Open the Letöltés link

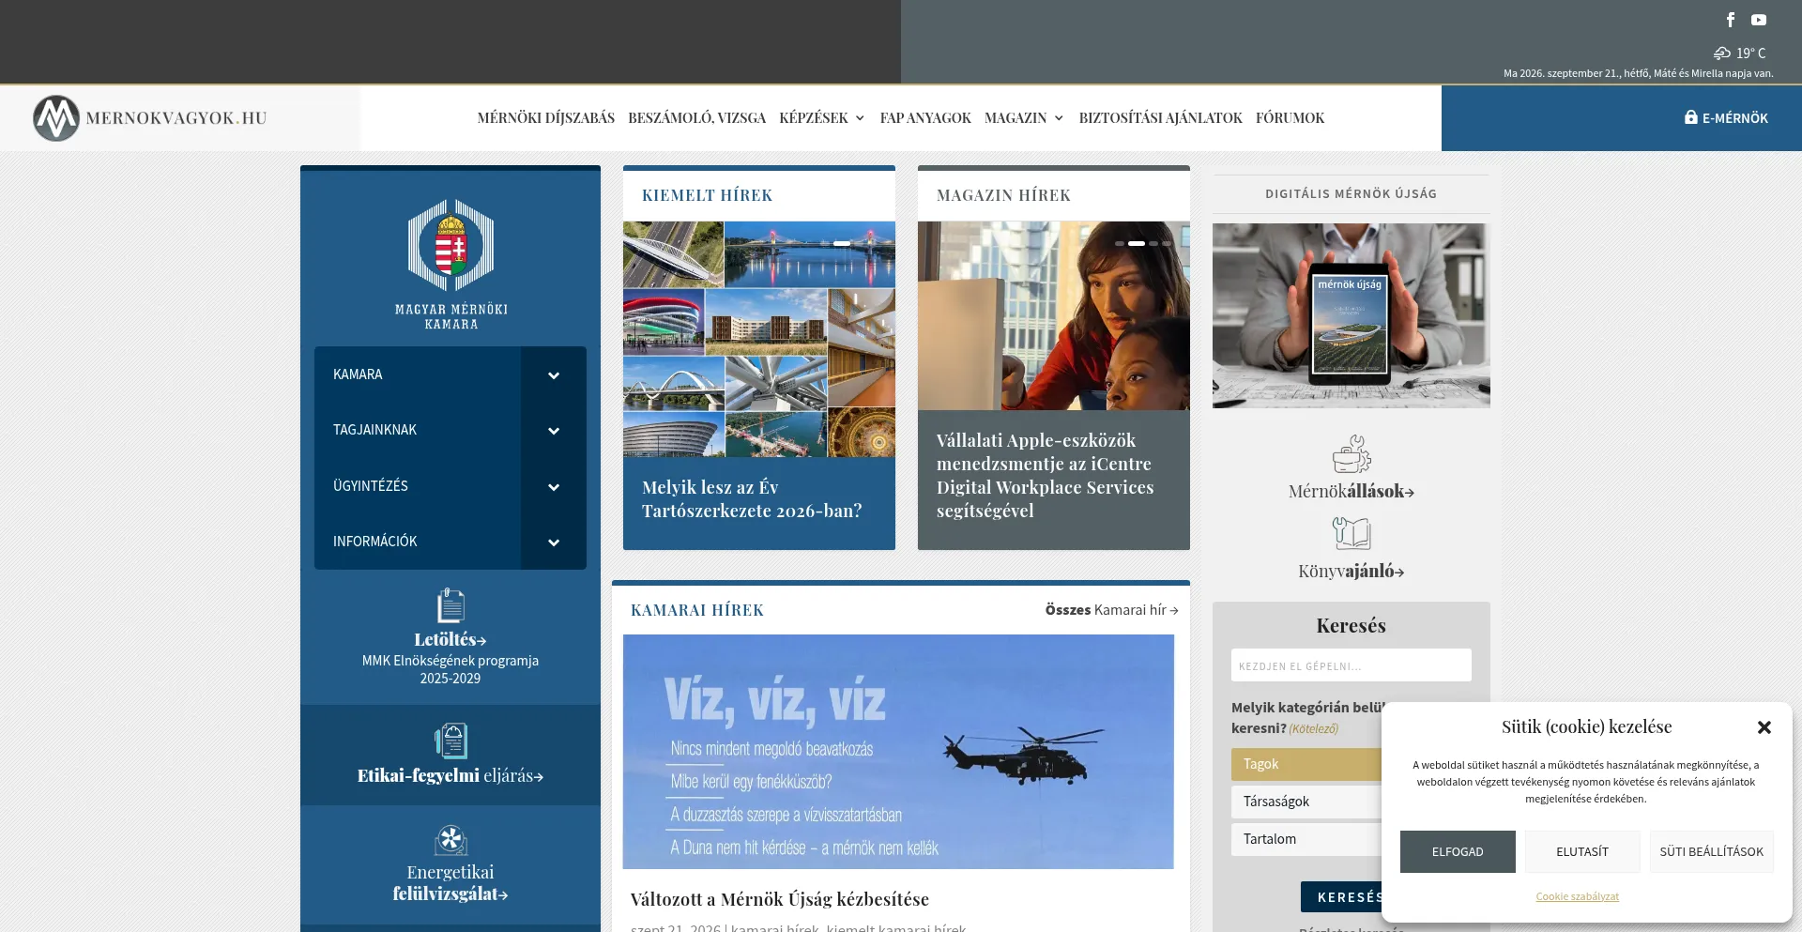[x=450, y=639]
